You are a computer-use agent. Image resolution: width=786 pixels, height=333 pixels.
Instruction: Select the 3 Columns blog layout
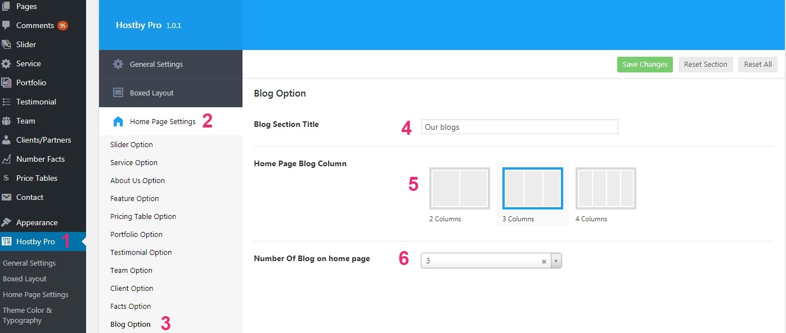532,189
